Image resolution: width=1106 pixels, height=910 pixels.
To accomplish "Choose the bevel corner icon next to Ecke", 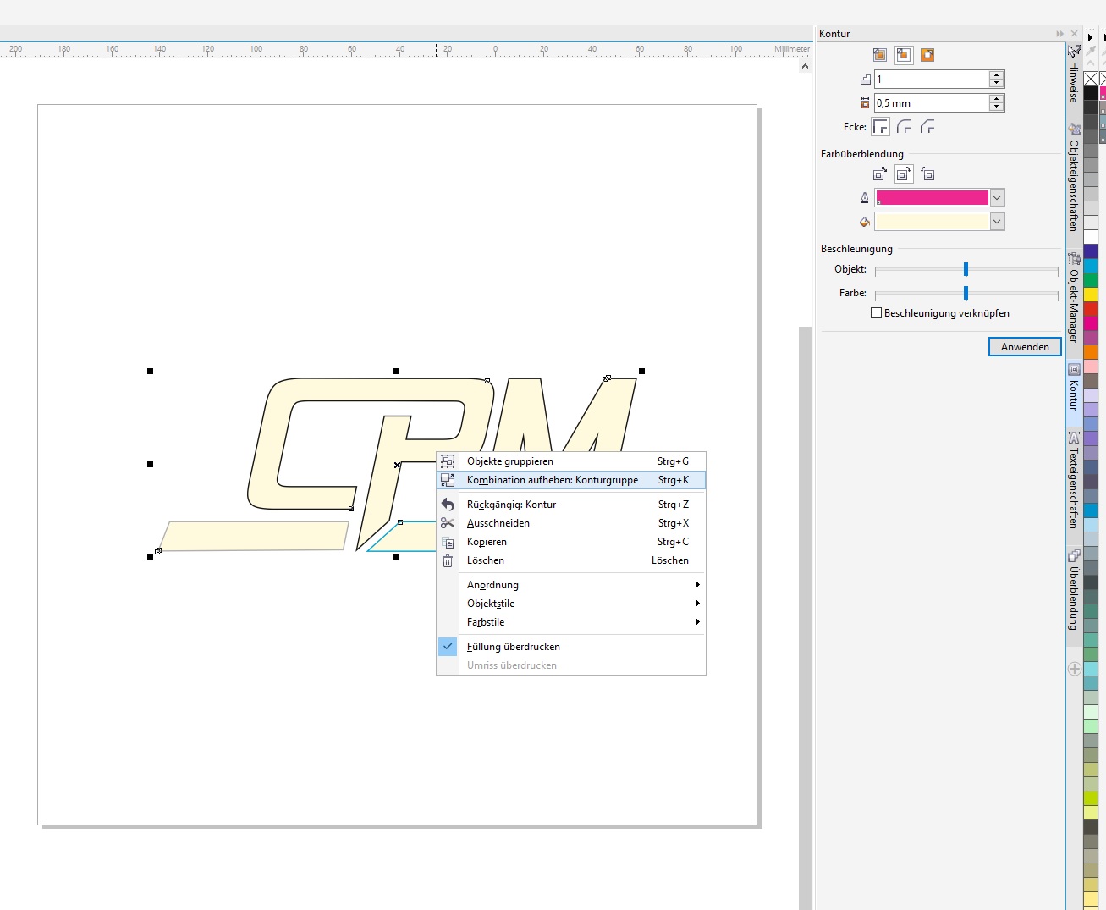I will tap(928, 127).
